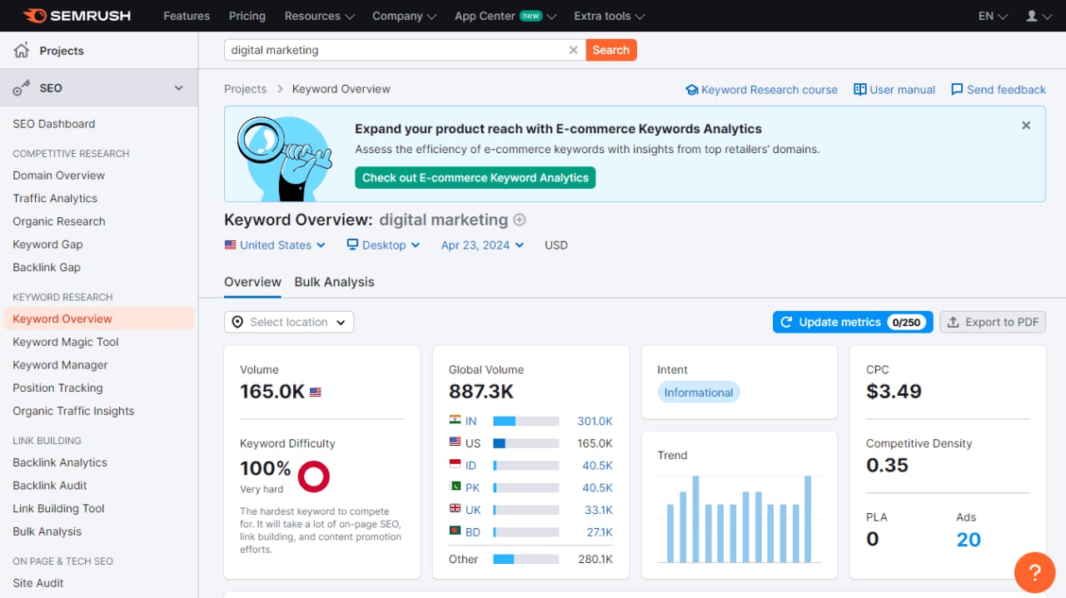Open Position Tracking in sidebar
Image resolution: width=1066 pixels, height=598 pixels.
coord(57,388)
